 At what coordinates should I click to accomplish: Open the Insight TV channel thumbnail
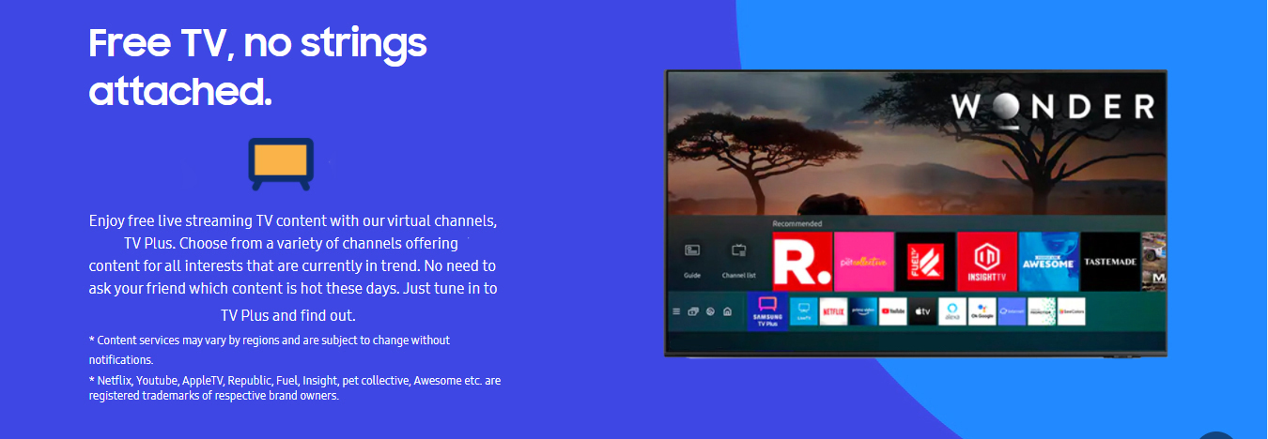click(x=986, y=261)
